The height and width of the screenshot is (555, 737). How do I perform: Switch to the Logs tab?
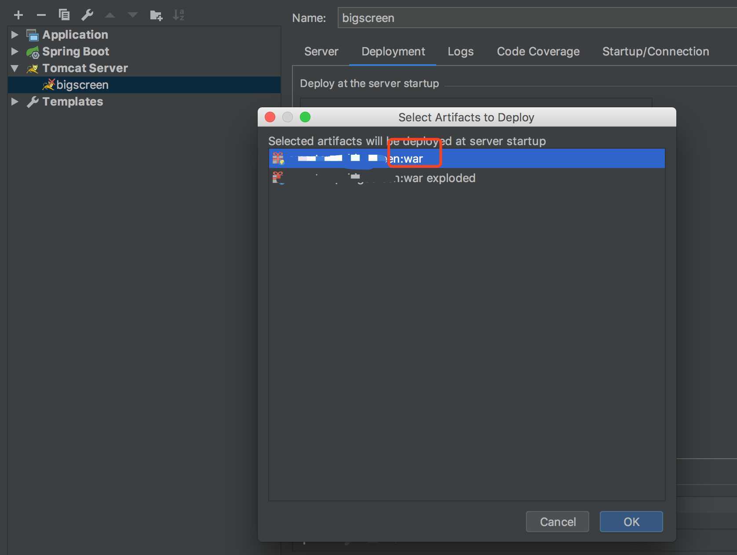coord(460,51)
